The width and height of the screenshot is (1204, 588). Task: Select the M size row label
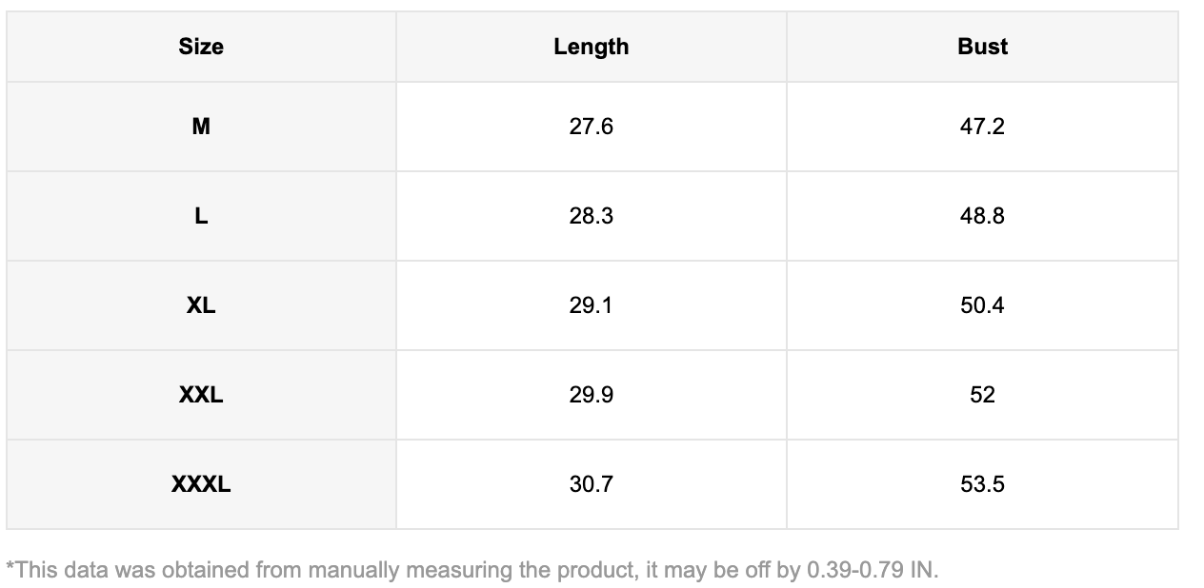point(201,127)
